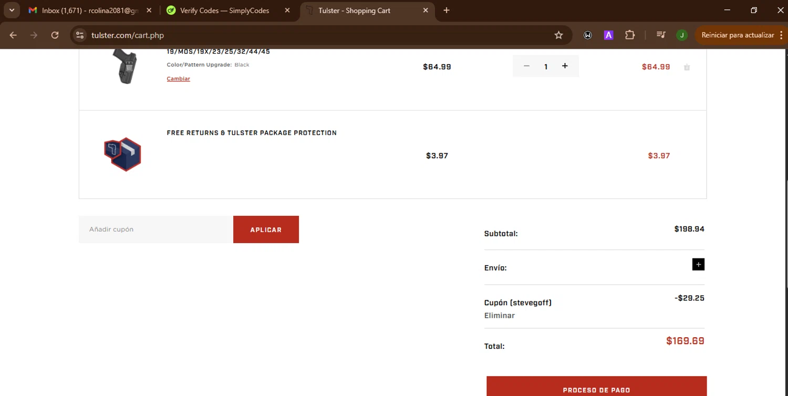The image size is (788, 396).
Task: Click the red $64.99 holster line total
Action: (x=656, y=67)
